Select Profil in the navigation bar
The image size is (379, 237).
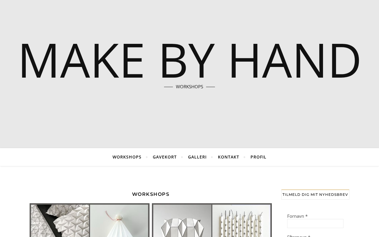pos(258,157)
